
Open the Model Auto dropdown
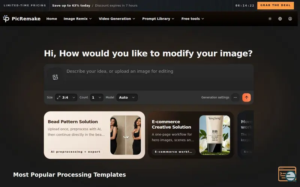click(x=127, y=98)
